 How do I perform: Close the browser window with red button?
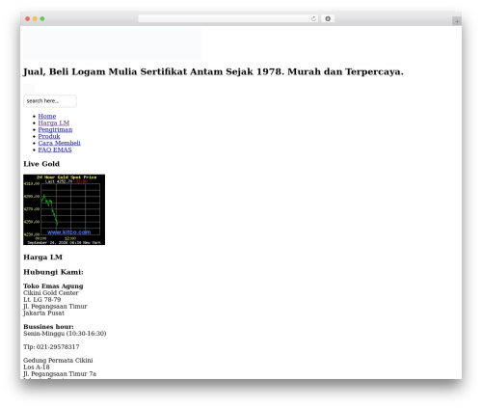[x=28, y=19]
